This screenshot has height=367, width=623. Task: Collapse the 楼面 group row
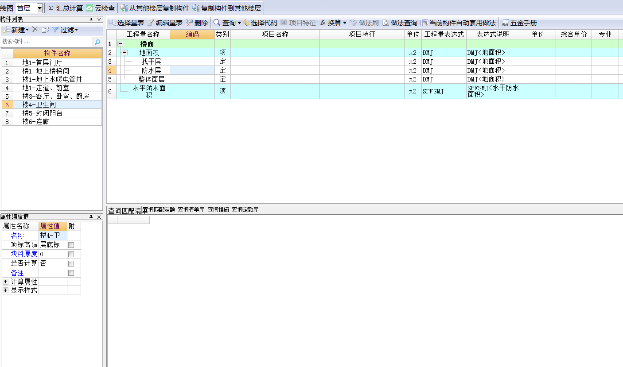coord(120,44)
